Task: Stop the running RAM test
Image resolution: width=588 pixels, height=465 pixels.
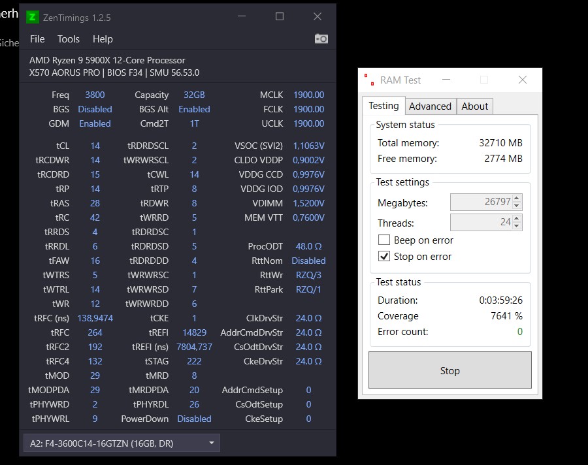Action: (x=450, y=370)
